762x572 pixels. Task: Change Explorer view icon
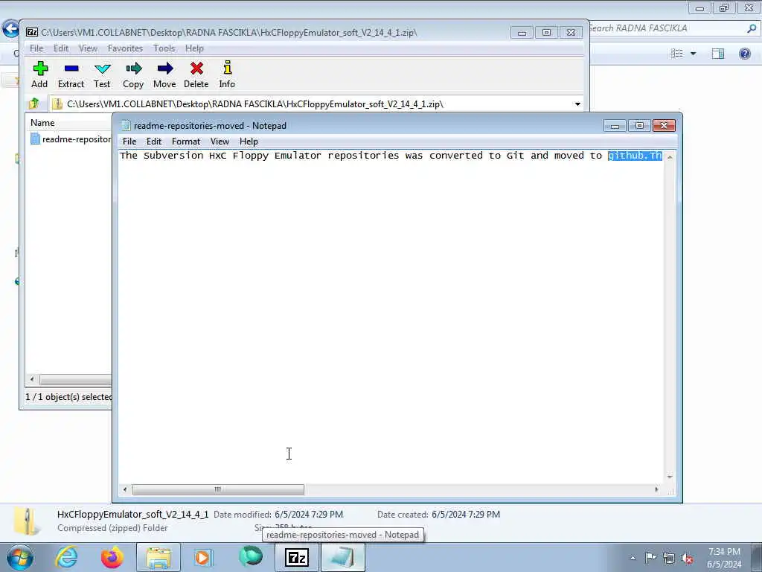[677, 53]
